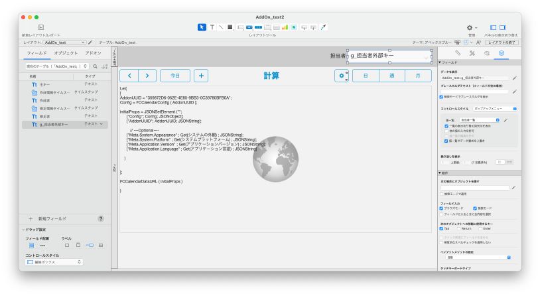Toggle Return key checkbox

point(458,228)
